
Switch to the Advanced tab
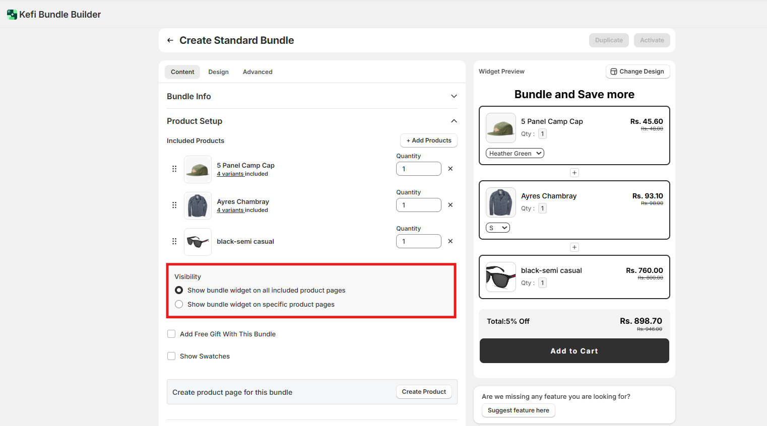[x=258, y=72]
